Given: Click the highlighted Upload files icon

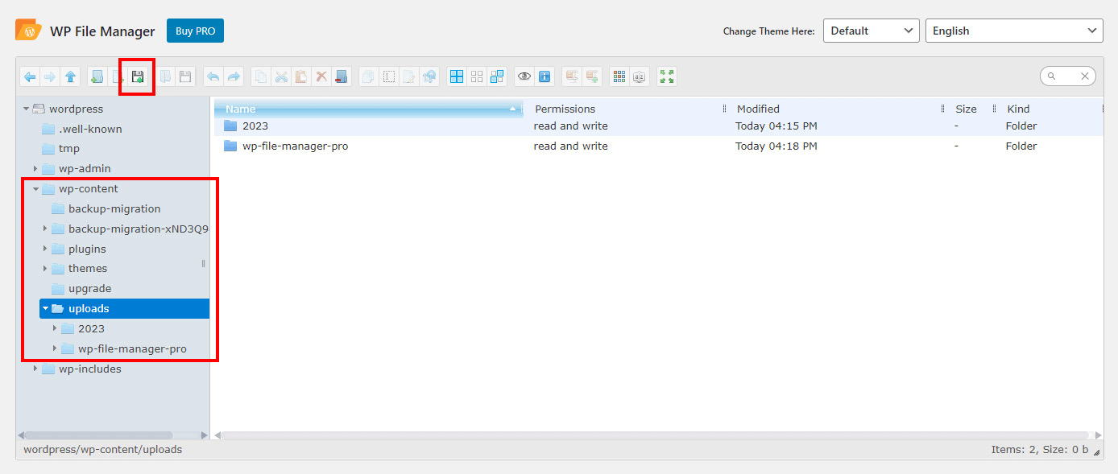Looking at the screenshot, I should [137, 76].
